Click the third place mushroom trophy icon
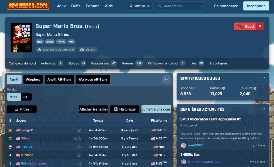Image resolution: width=274 pixels, height=167 pixels. pyautogui.click(x=10, y=147)
